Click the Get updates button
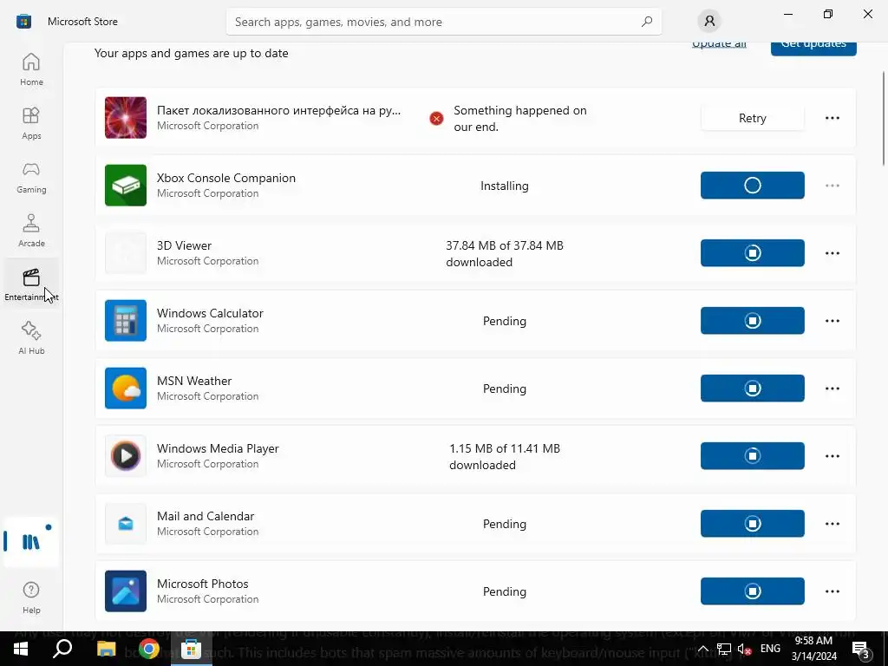This screenshot has width=888, height=666. [x=813, y=47]
